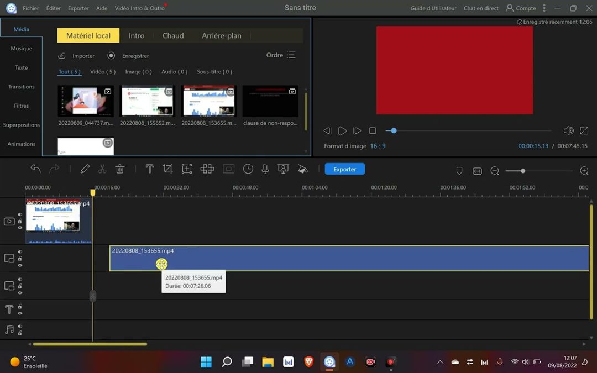Image resolution: width=597 pixels, height=373 pixels.
Task: Open the Filtres sidebar section
Action: coord(22,106)
